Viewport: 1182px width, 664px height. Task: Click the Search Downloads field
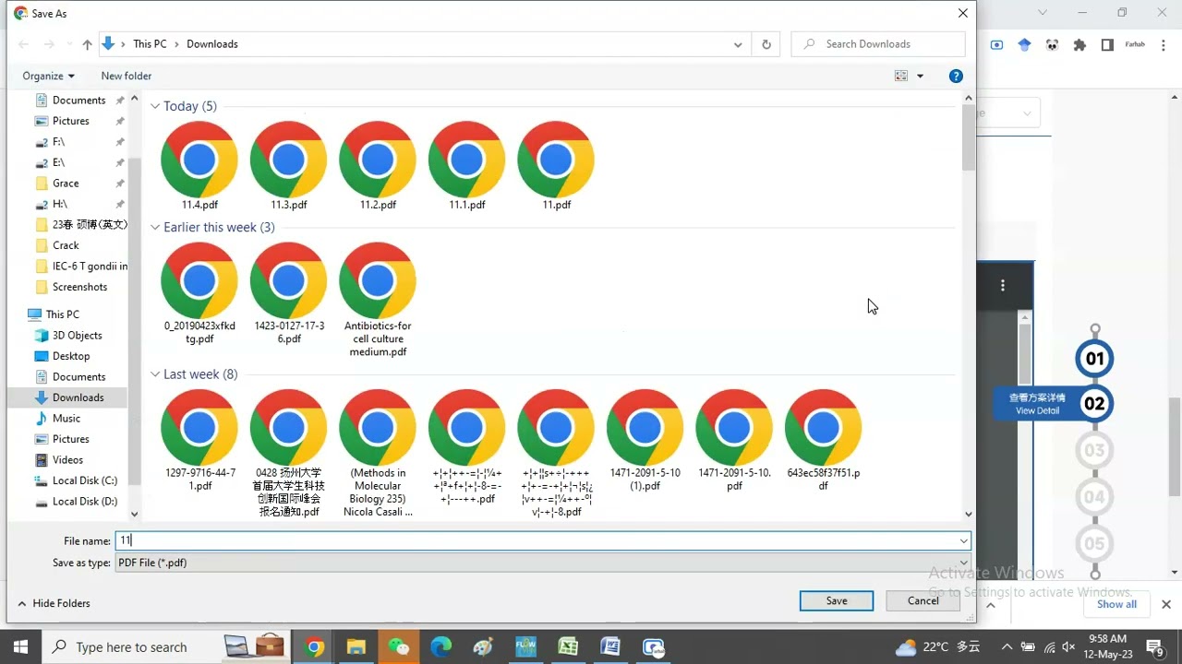tap(878, 44)
